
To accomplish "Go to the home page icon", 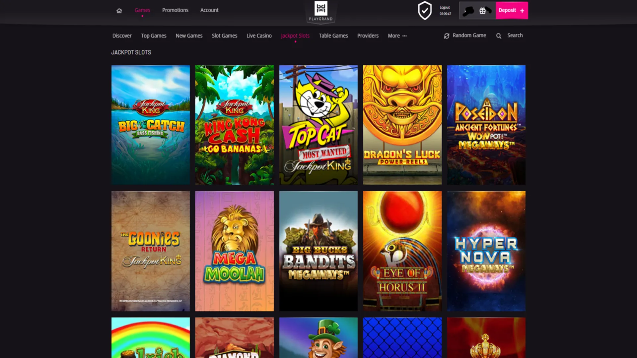I will (x=119, y=11).
